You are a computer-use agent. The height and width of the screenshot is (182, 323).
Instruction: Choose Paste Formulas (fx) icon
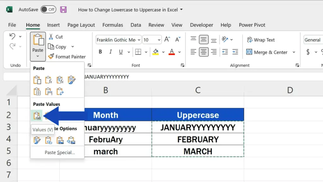49,80
